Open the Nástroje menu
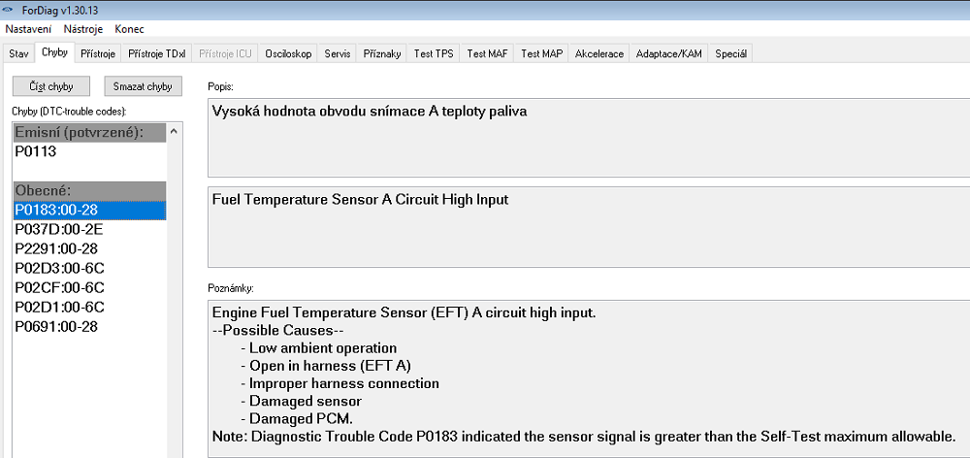Image resolution: width=970 pixels, height=458 pixels. point(83,29)
